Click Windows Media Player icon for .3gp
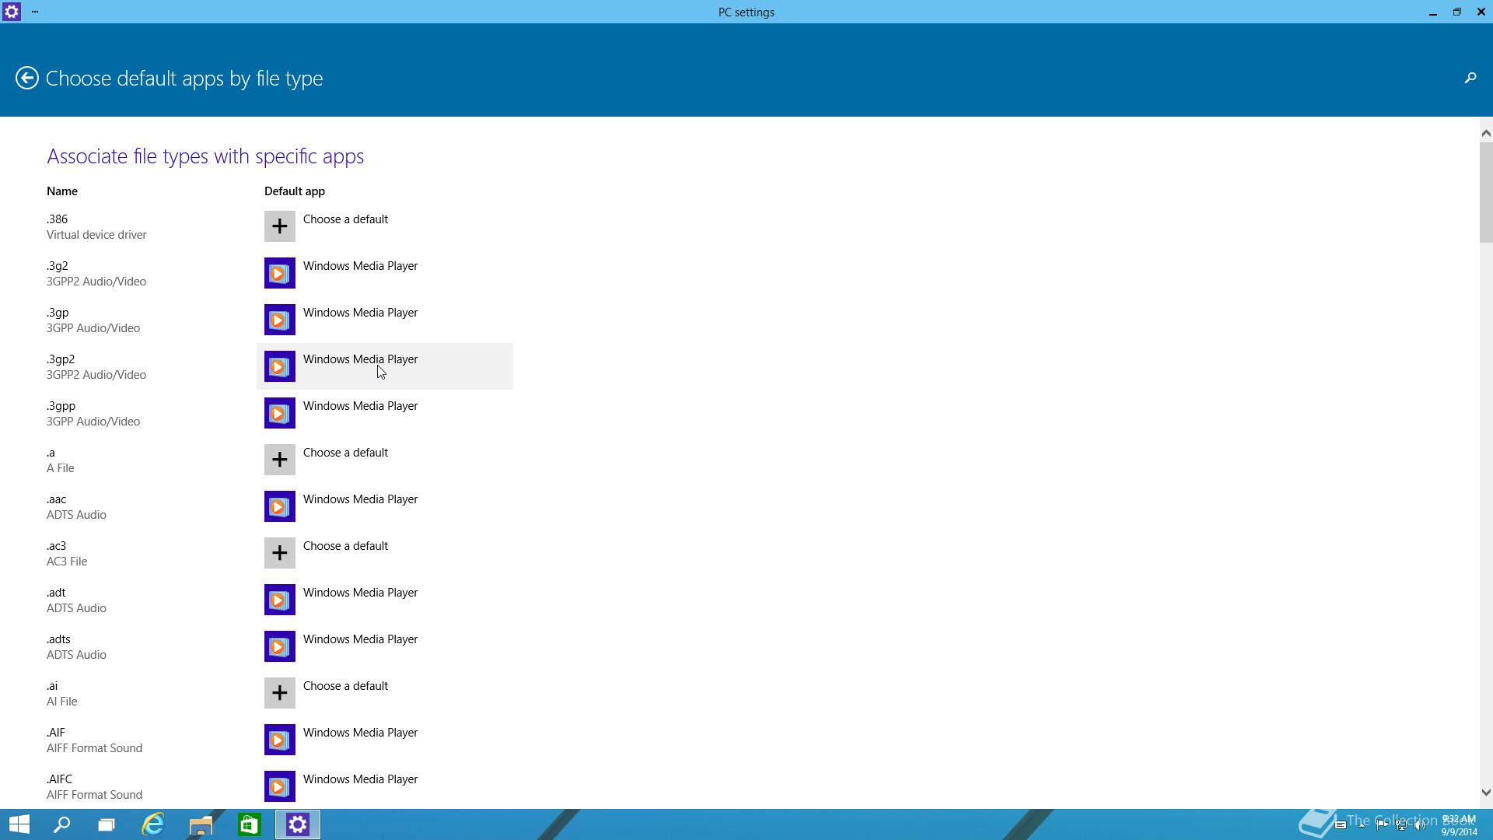This screenshot has width=1493, height=840. 280,320
